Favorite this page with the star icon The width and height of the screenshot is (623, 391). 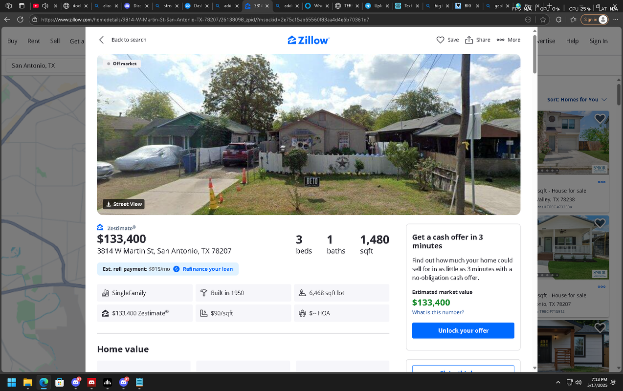(543, 20)
